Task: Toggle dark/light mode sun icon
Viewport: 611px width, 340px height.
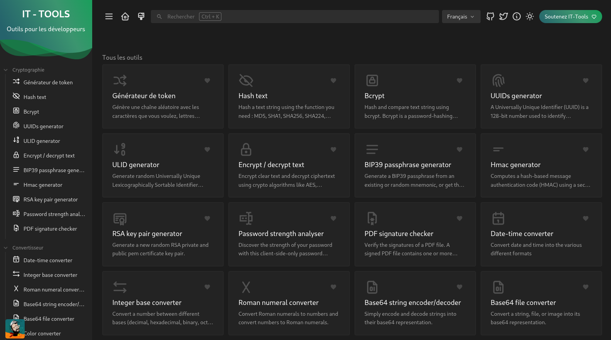Action: [x=530, y=17]
